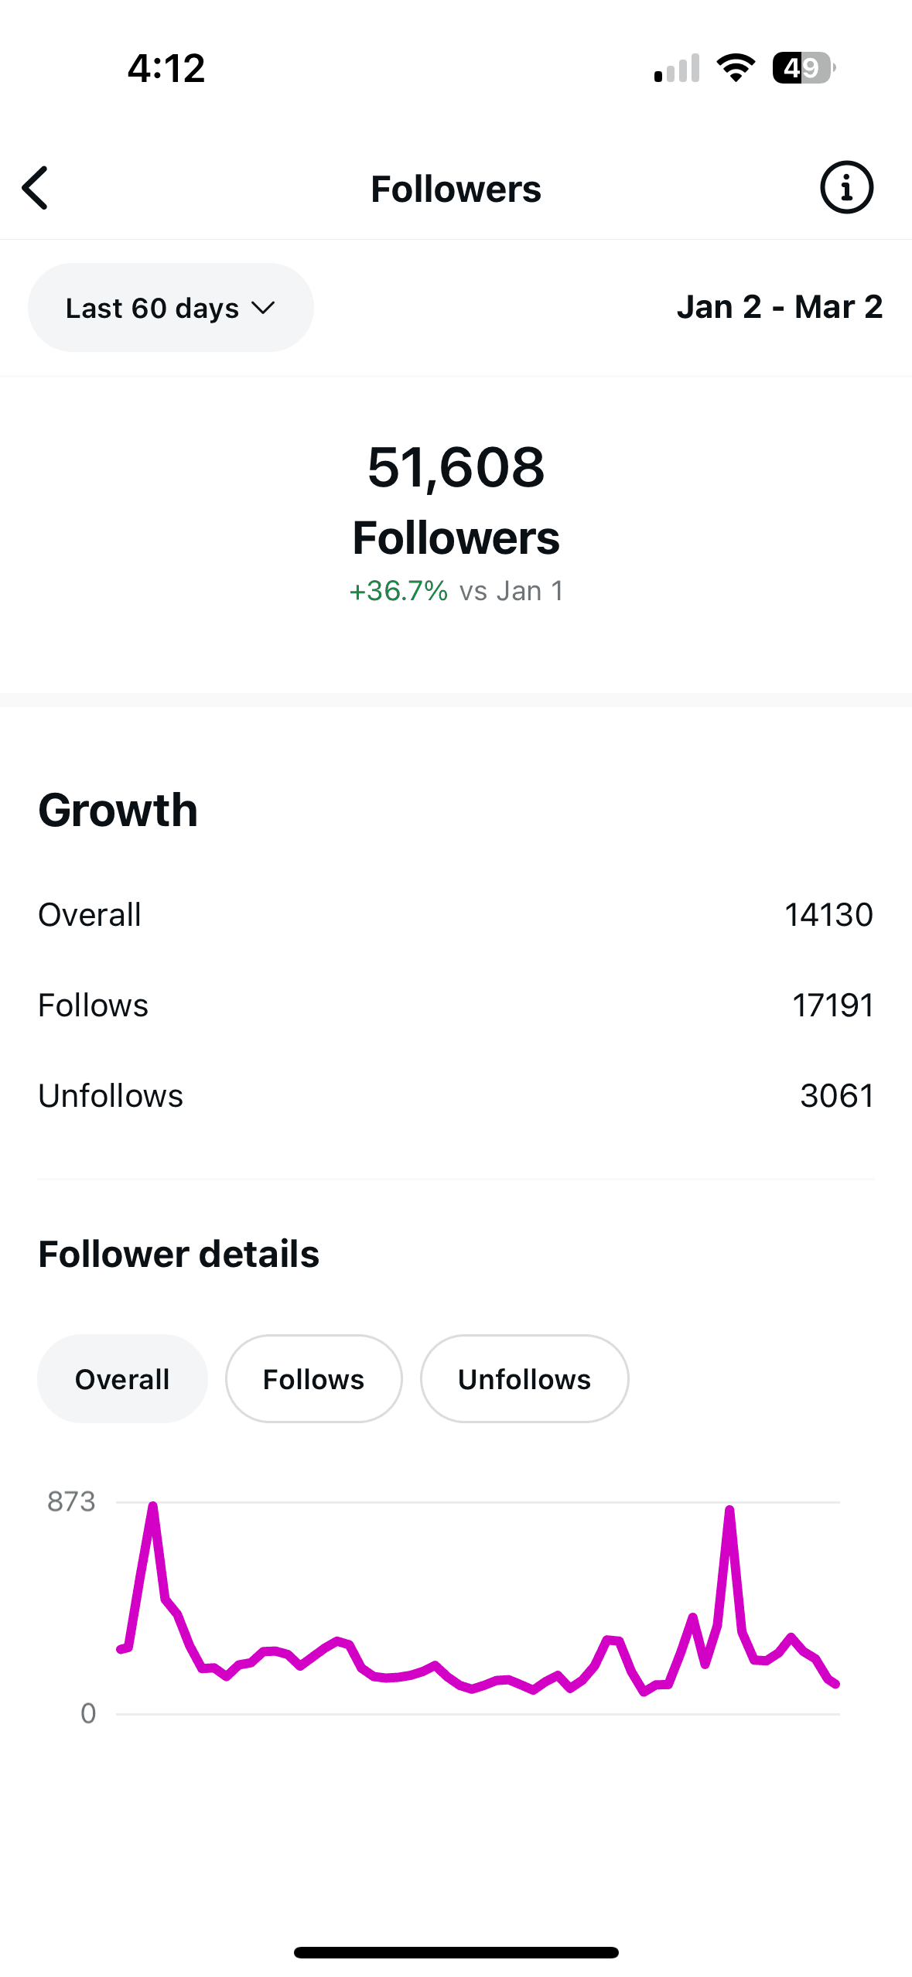The height and width of the screenshot is (1977, 912).
Task: Select the Overall growth row showing 14130
Action: pos(456,914)
